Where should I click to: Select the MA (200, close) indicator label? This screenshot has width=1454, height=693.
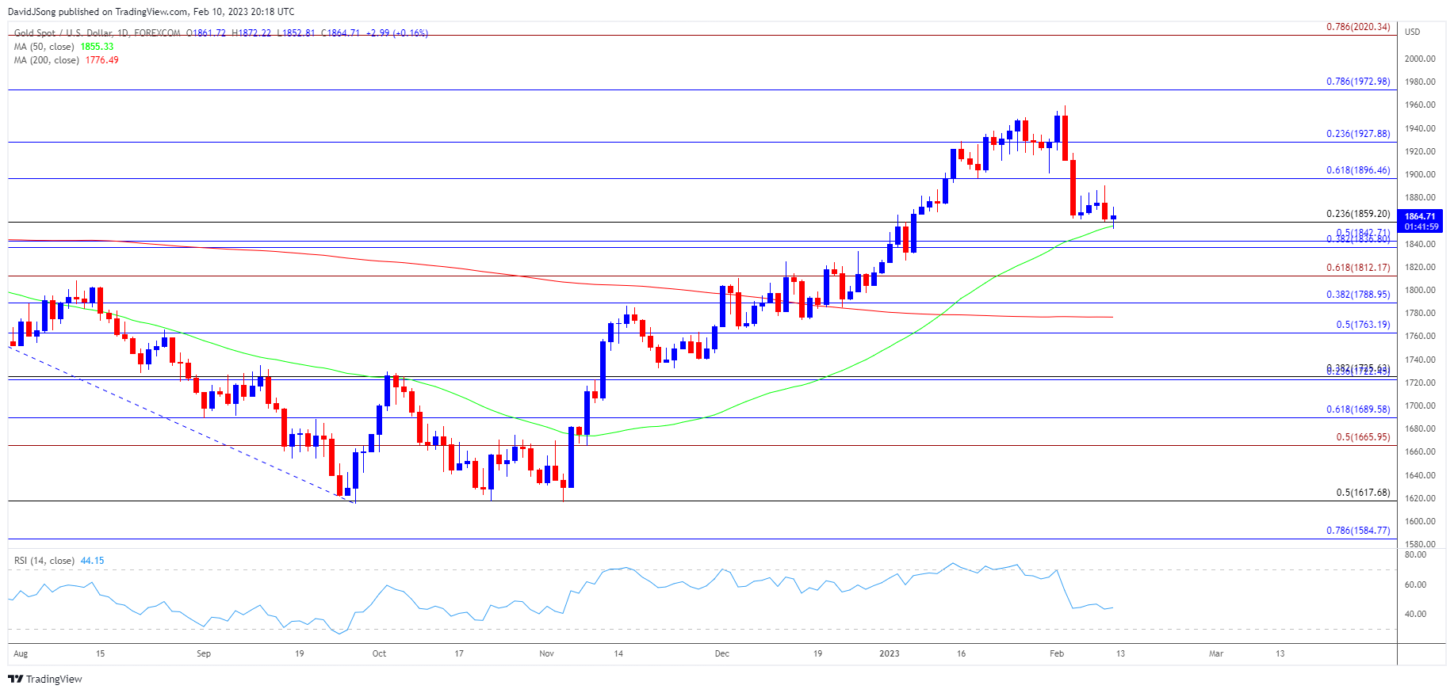[x=47, y=60]
